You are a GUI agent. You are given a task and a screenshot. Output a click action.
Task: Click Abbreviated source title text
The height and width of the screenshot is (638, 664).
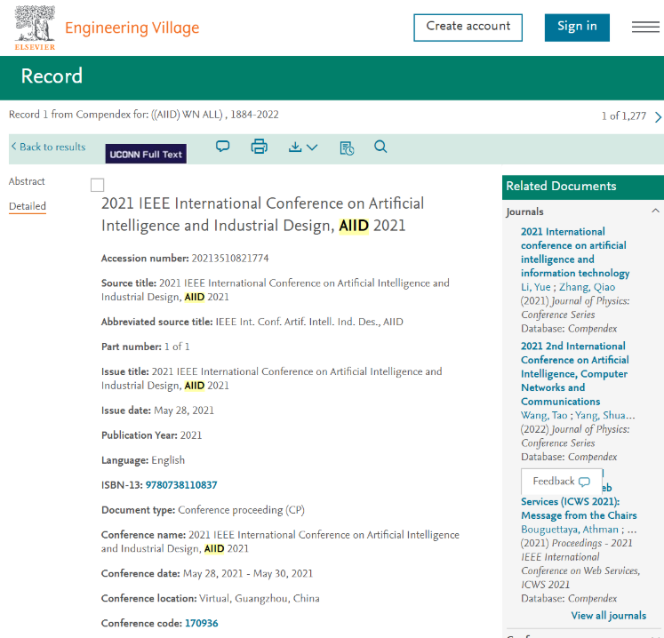(x=309, y=322)
